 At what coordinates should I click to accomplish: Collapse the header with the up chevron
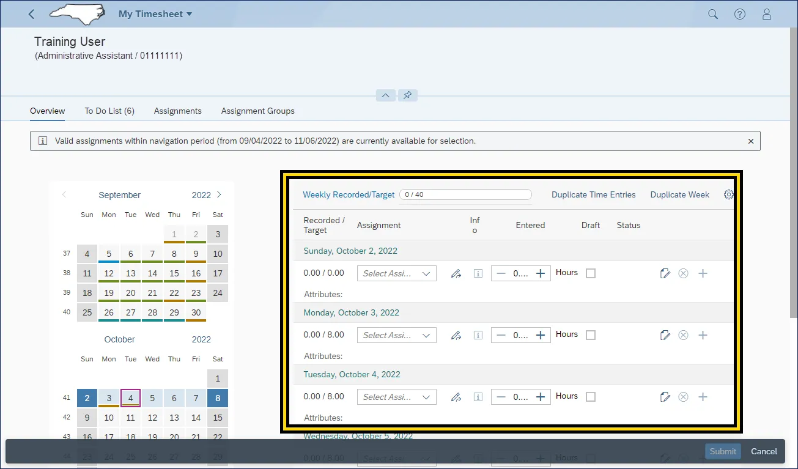(x=385, y=95)
